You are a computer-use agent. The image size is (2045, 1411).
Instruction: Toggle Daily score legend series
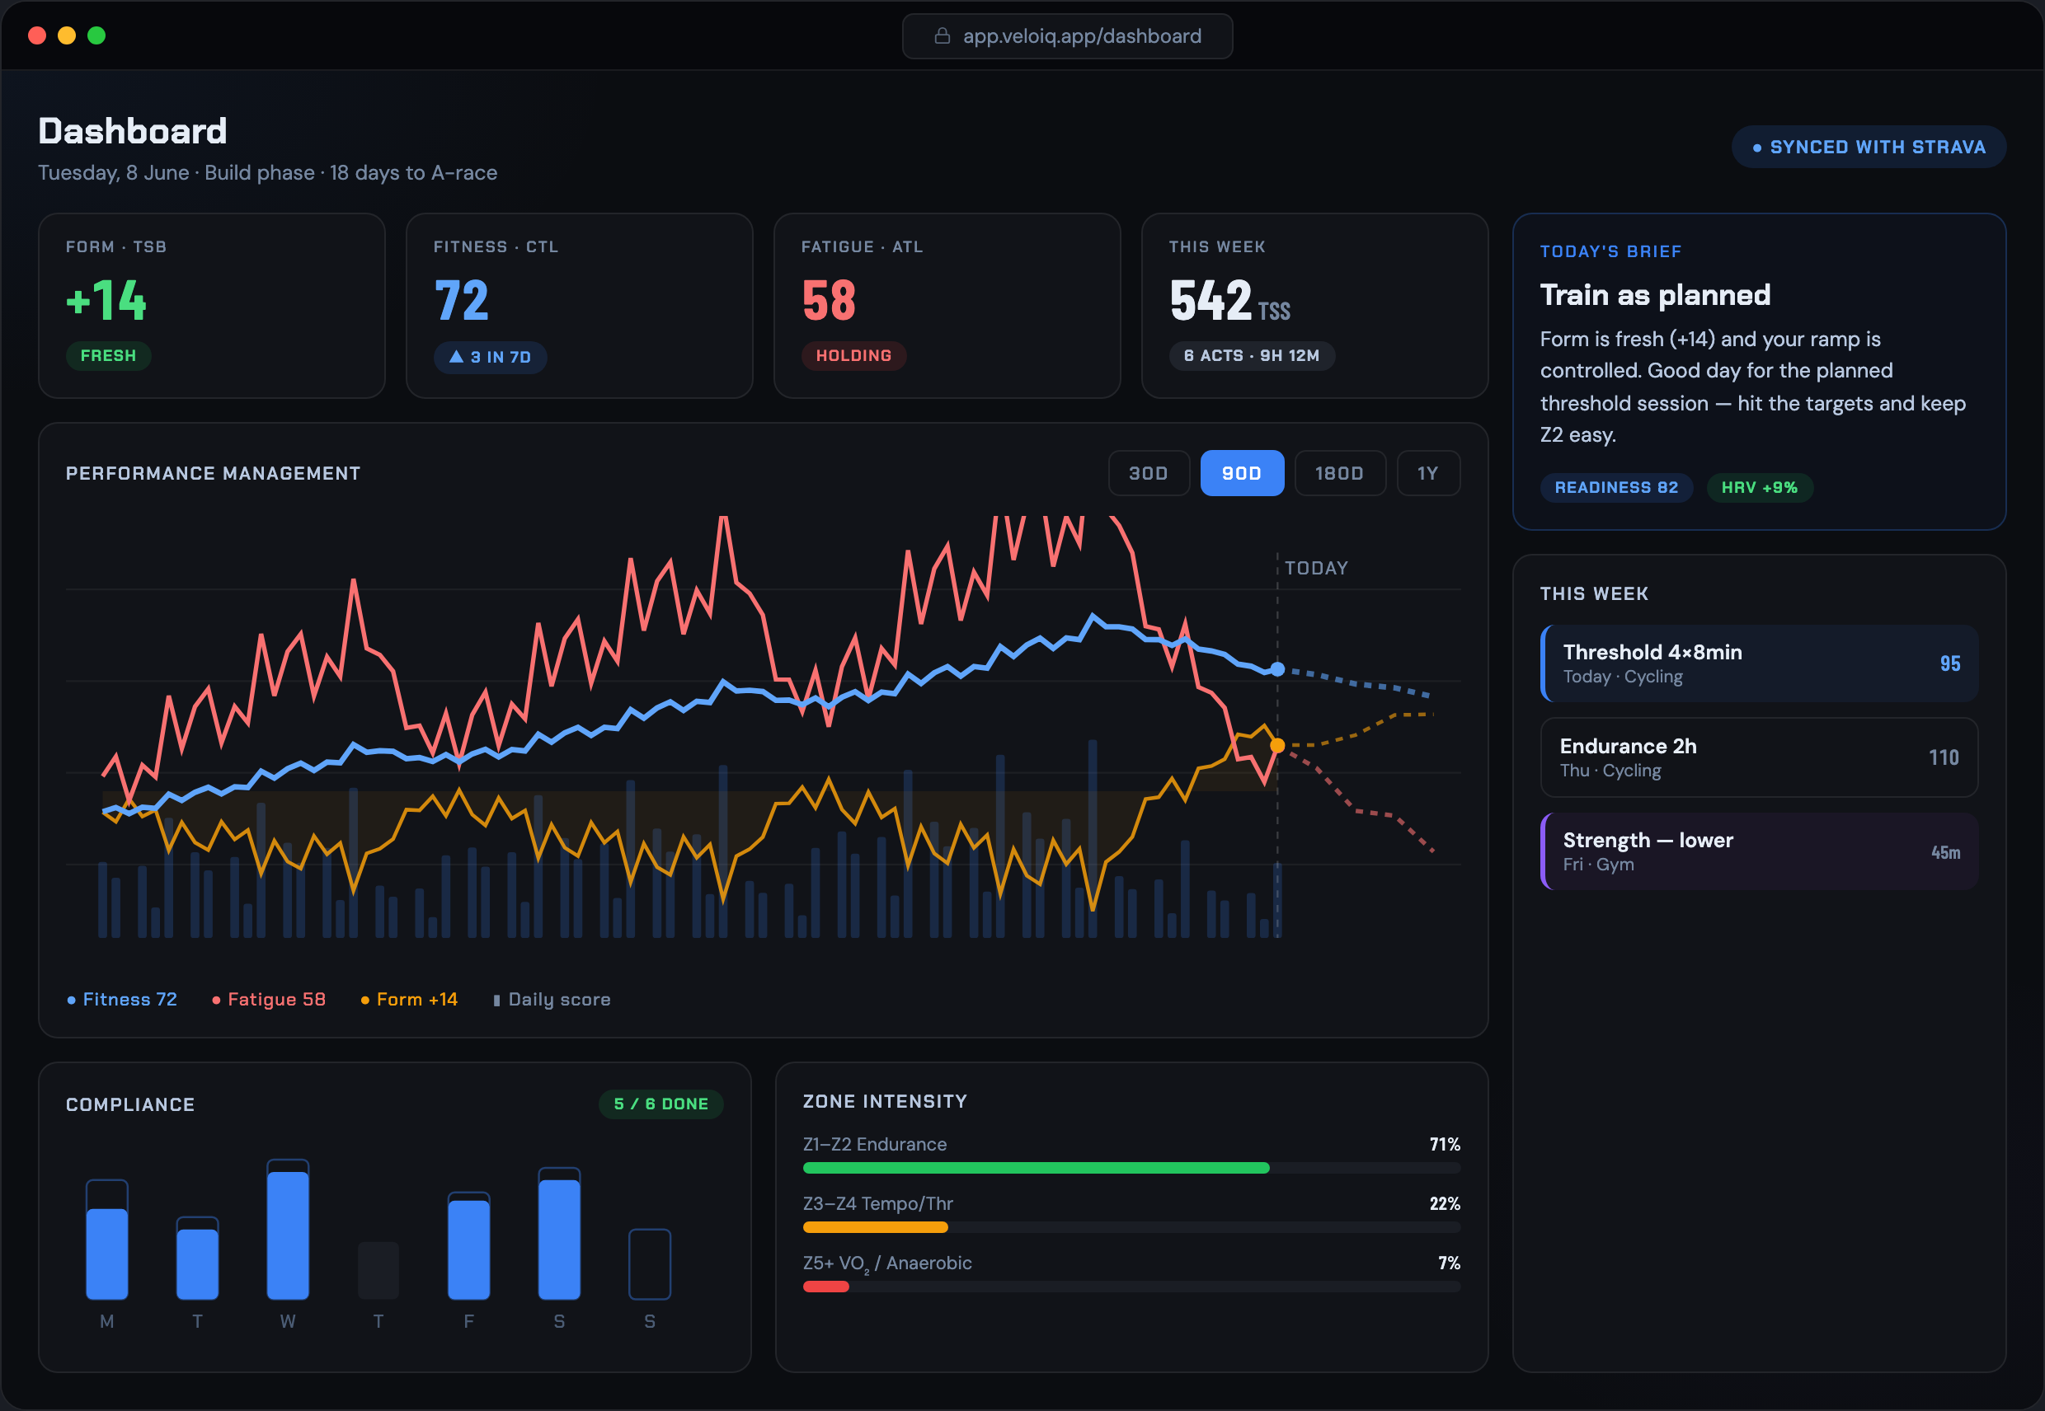[551, 1000]
